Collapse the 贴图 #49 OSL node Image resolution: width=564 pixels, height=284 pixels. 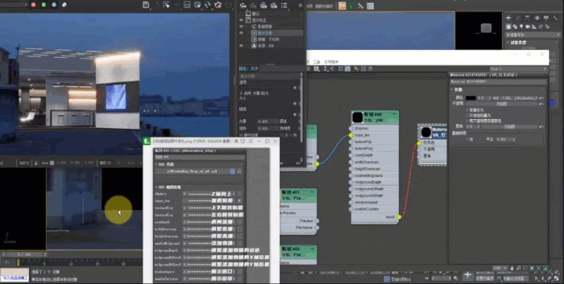coord(394,114)
